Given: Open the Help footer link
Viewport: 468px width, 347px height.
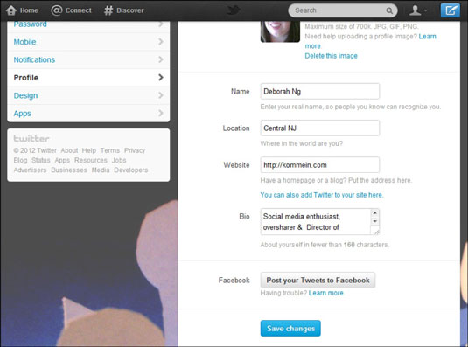Looking at the screenshot, I should (x=89, y=150).
